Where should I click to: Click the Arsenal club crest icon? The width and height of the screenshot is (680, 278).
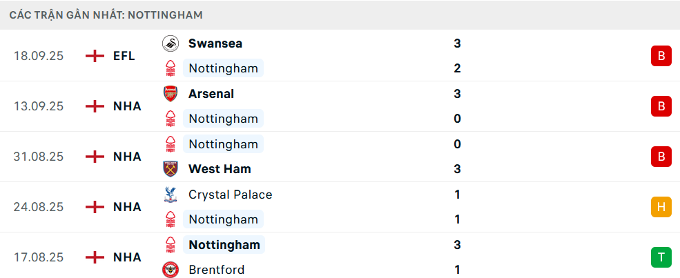(170, 94)
